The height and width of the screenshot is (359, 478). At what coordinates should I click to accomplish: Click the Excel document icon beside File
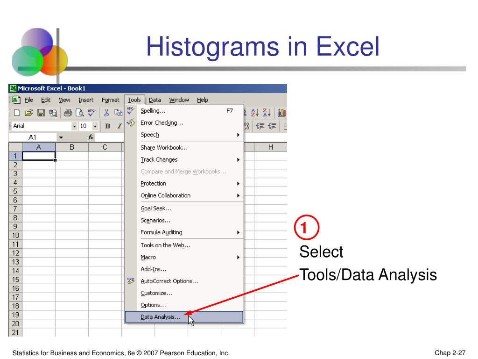tap(16, 100)
